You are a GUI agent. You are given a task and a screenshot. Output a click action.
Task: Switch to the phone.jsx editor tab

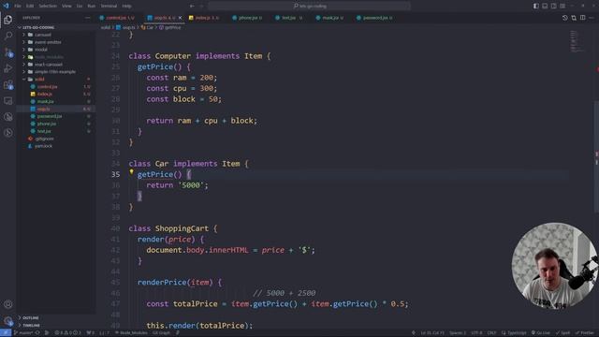click(250, 18)
